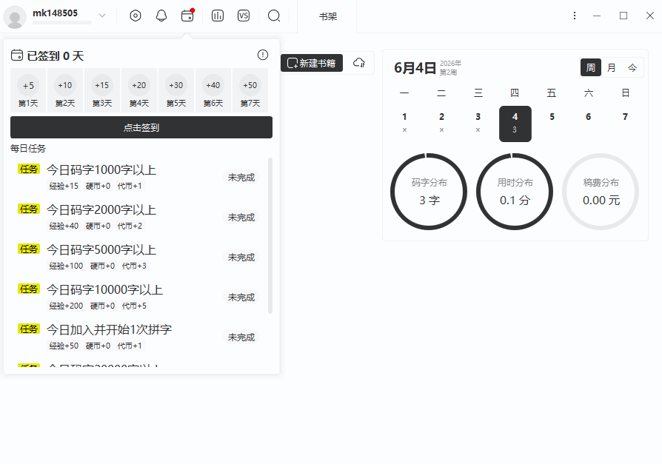662x464 pixels.
Task: Minimize the application window
Action: click(597, 16)
